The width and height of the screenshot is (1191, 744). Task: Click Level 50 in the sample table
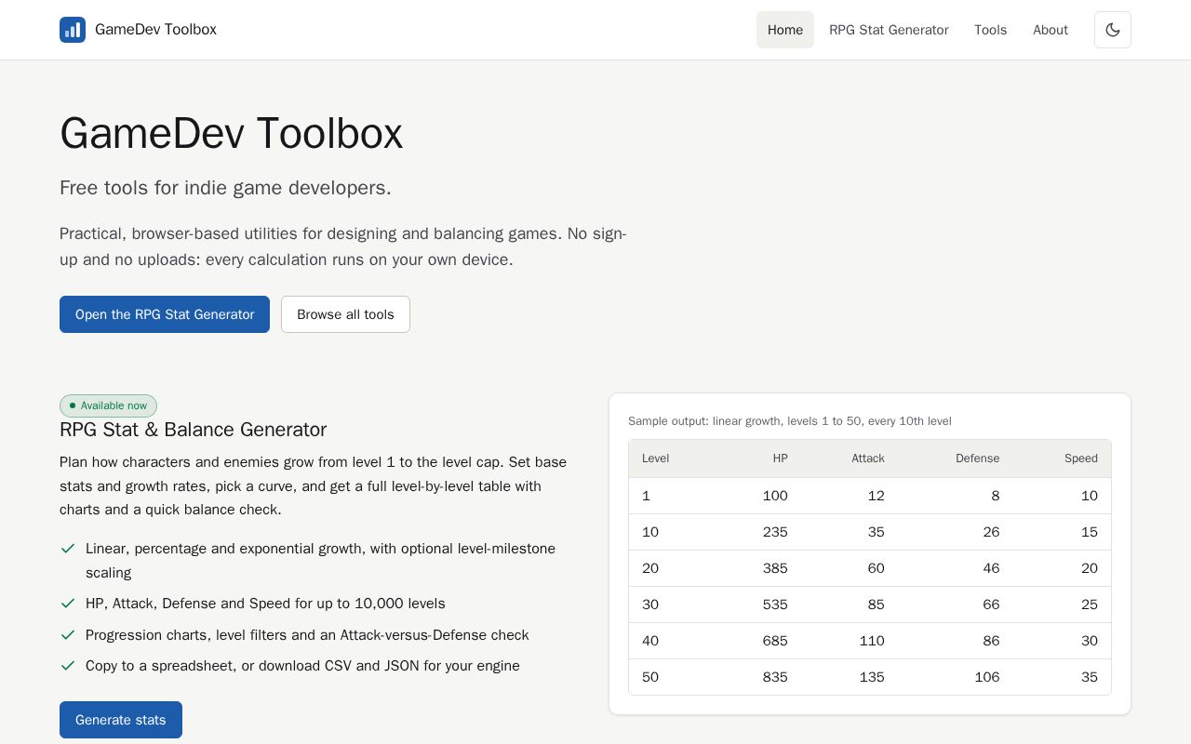pos(650,677)
